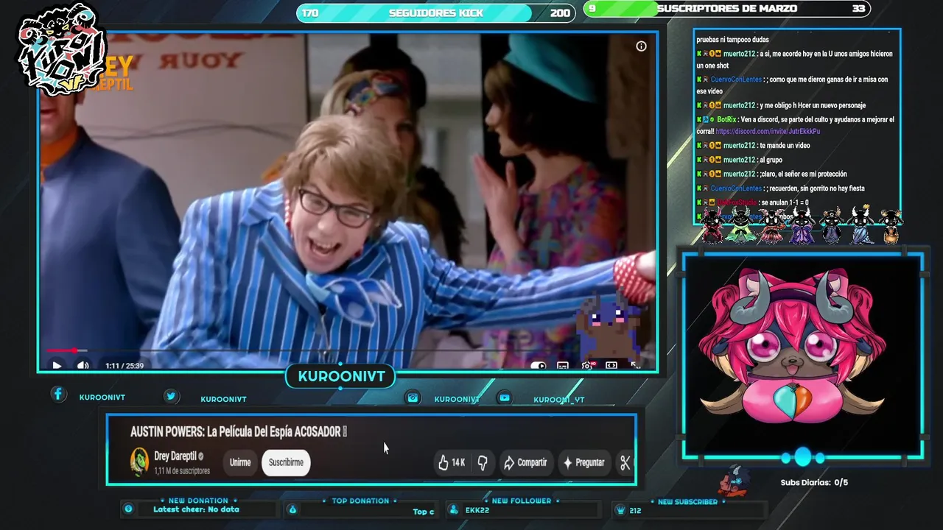Click the small mascot beside Subs Diarias
Viewport: 943px width, 530px height.
click(734, 480)
